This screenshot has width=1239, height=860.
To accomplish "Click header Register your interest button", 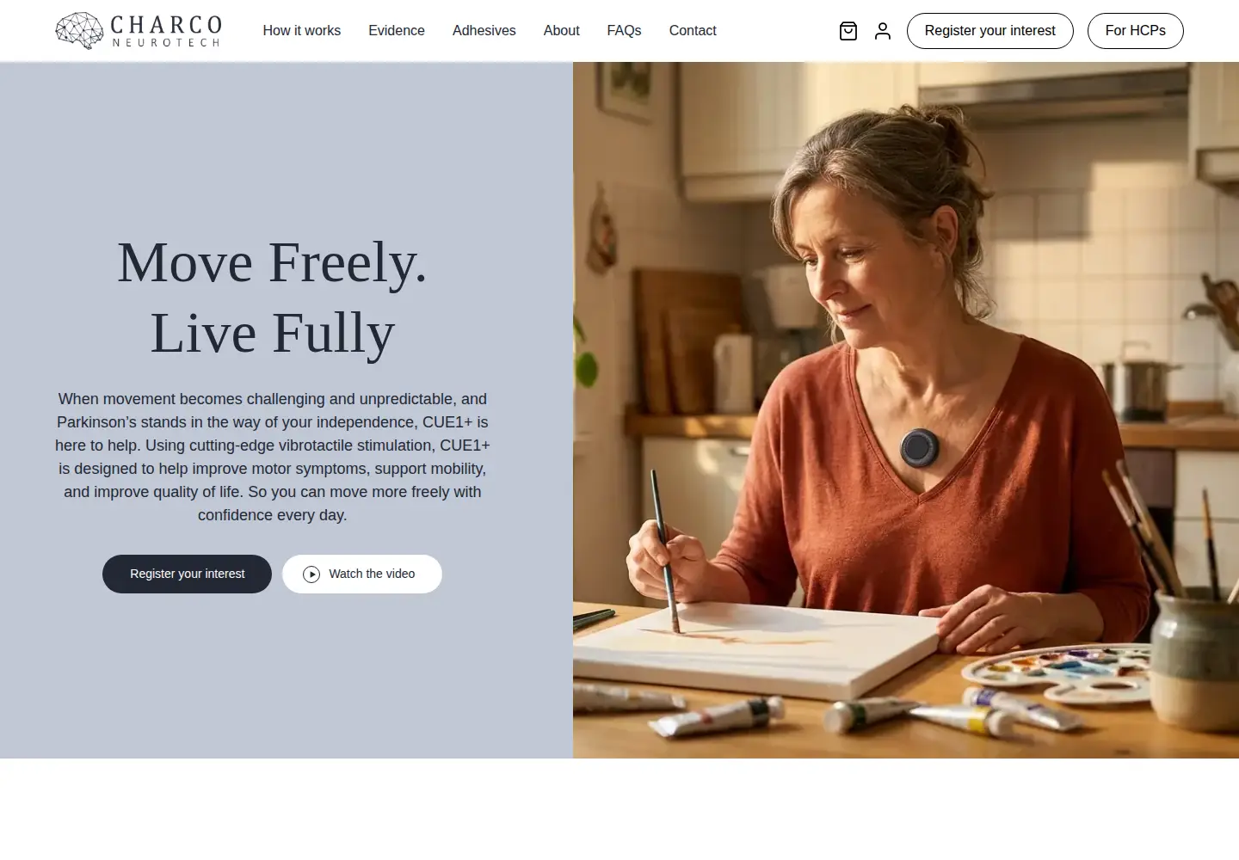I will (x=990, y=31).
